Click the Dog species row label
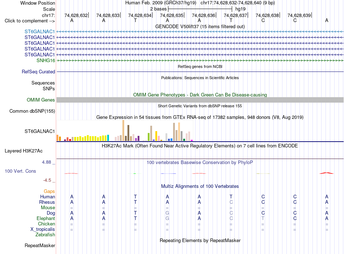The width and height of the screenshot is (344, 254). pyautogui.click(x=51, y=213)
